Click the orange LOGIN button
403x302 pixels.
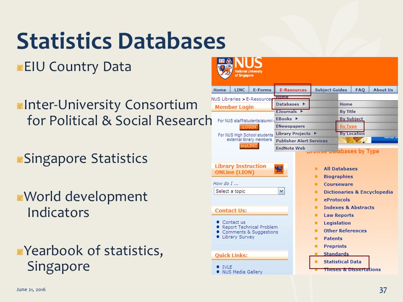(x=249, y=127)
